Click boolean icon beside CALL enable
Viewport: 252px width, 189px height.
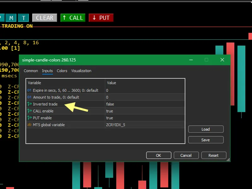(29, 111)
